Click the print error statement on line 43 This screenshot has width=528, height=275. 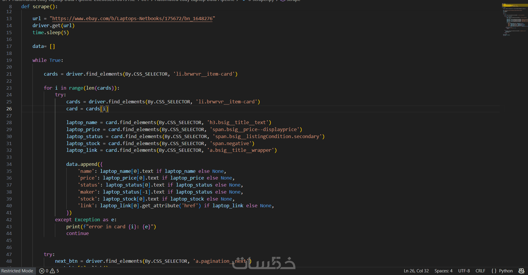(111, 227)
